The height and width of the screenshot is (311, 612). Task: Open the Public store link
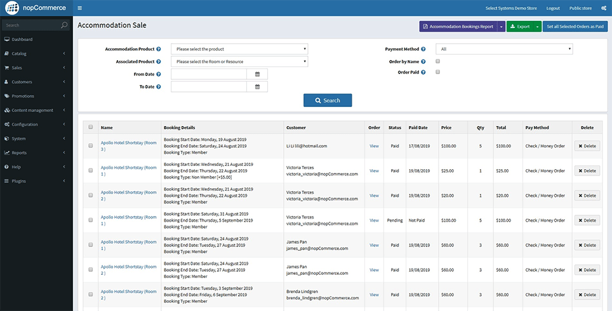(x=580, y=8)
